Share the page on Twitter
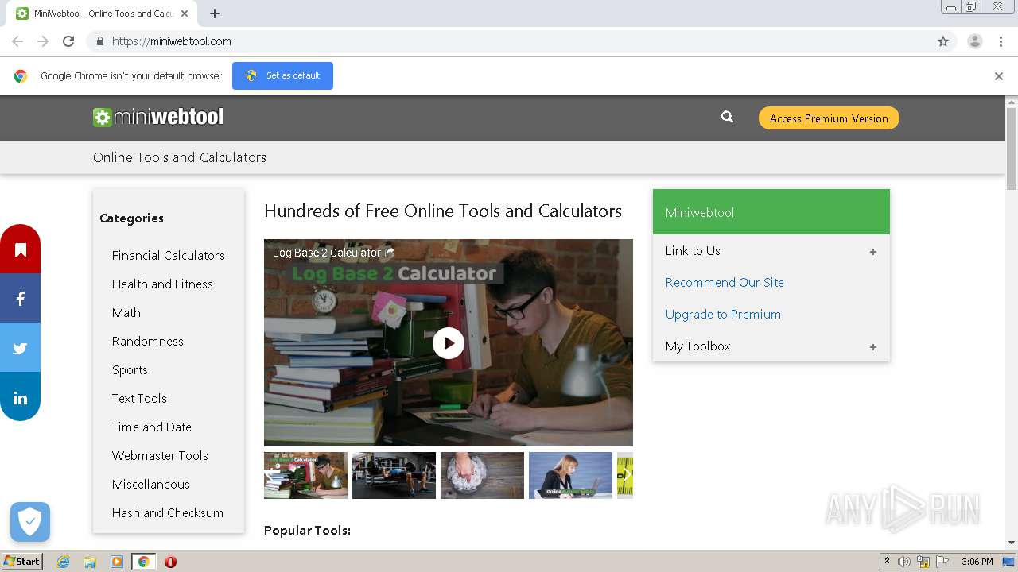 [20, 348]
